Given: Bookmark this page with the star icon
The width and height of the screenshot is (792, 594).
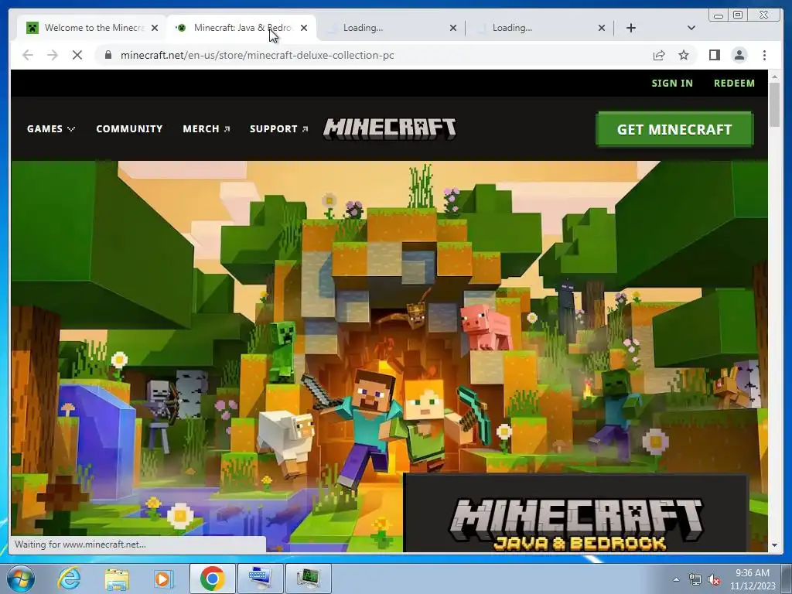Looking at the screenshot, I should pos(684,55).
